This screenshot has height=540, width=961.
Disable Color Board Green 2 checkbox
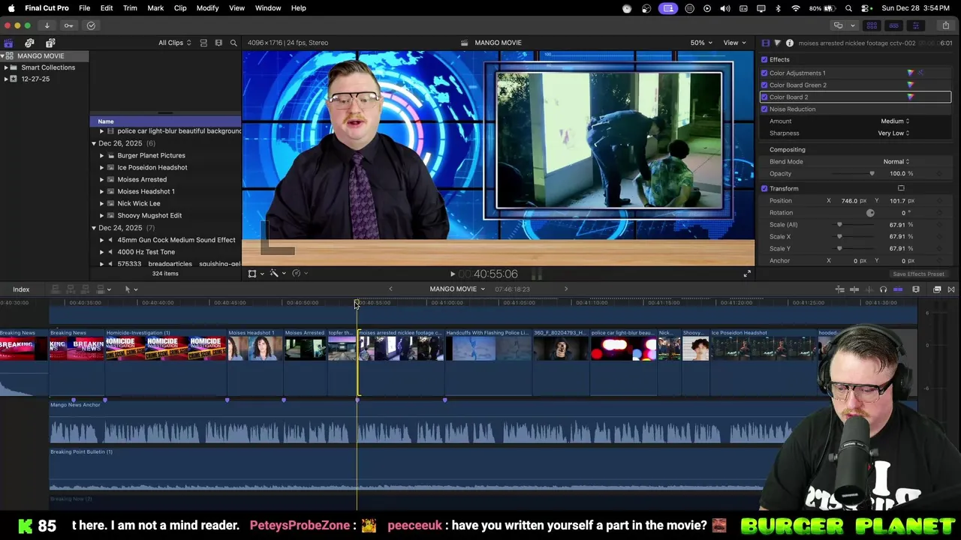pyautogui.click(x=764, y=85)
